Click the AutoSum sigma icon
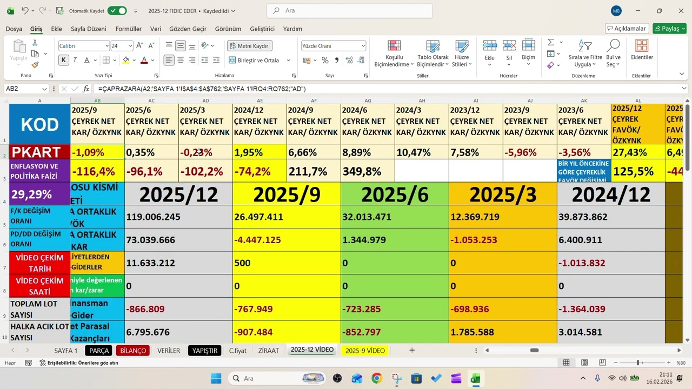The width and height of the screenshot is (692, 389). [x=551, y=42]
